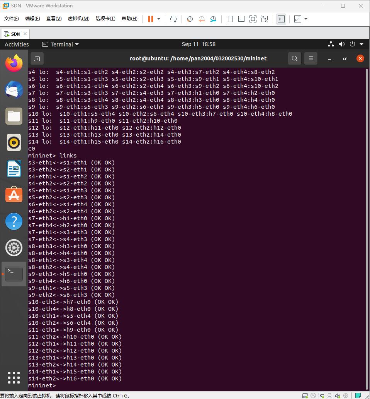The width and height of the screenshot is (370, 399).
Task: Maximize the terminal window
Action: pos(345,59)
